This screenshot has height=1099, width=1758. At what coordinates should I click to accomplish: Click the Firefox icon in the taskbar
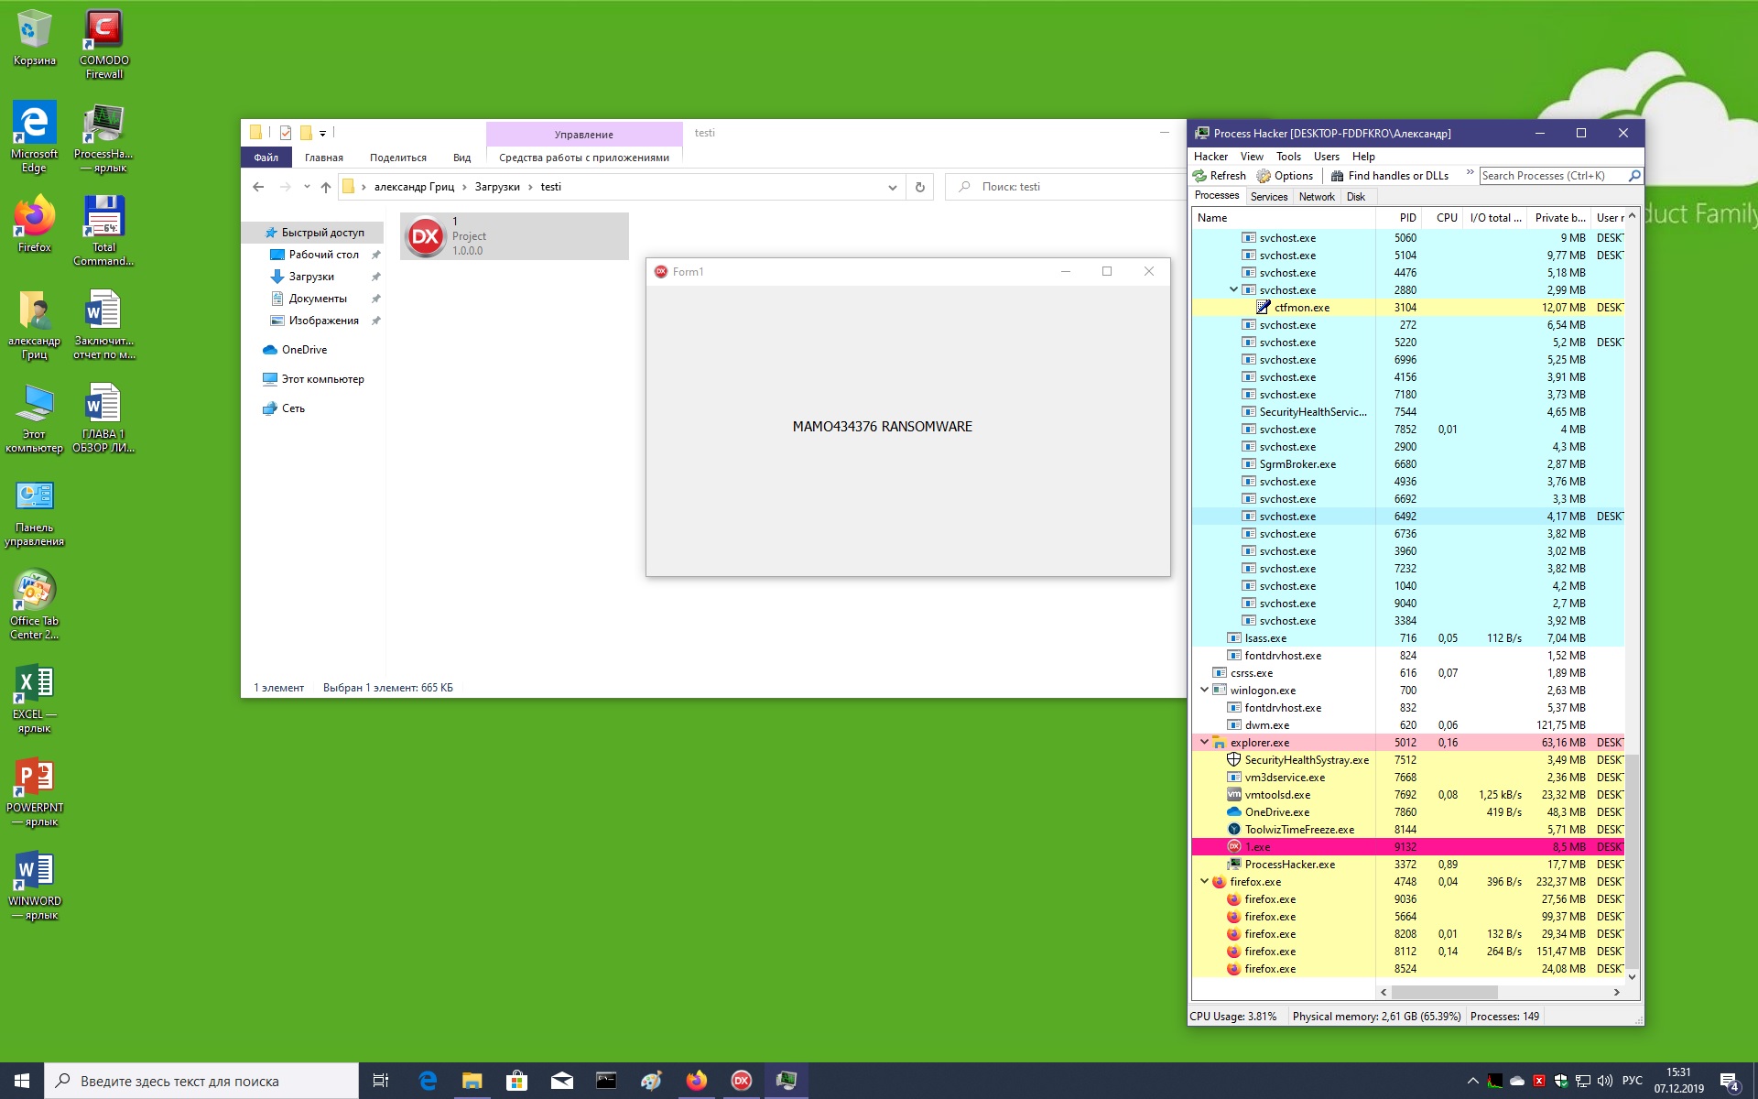(697, 1081)
